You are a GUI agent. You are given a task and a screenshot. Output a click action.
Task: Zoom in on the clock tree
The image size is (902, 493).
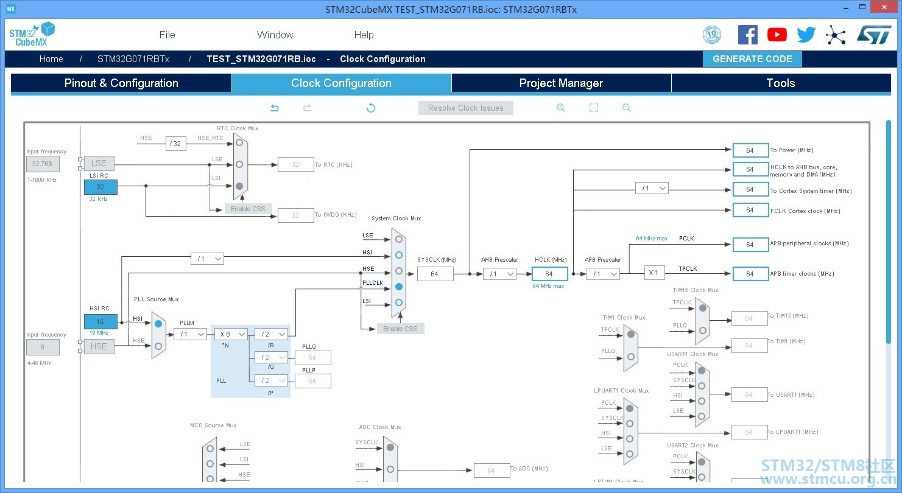[x=561, y=108]
